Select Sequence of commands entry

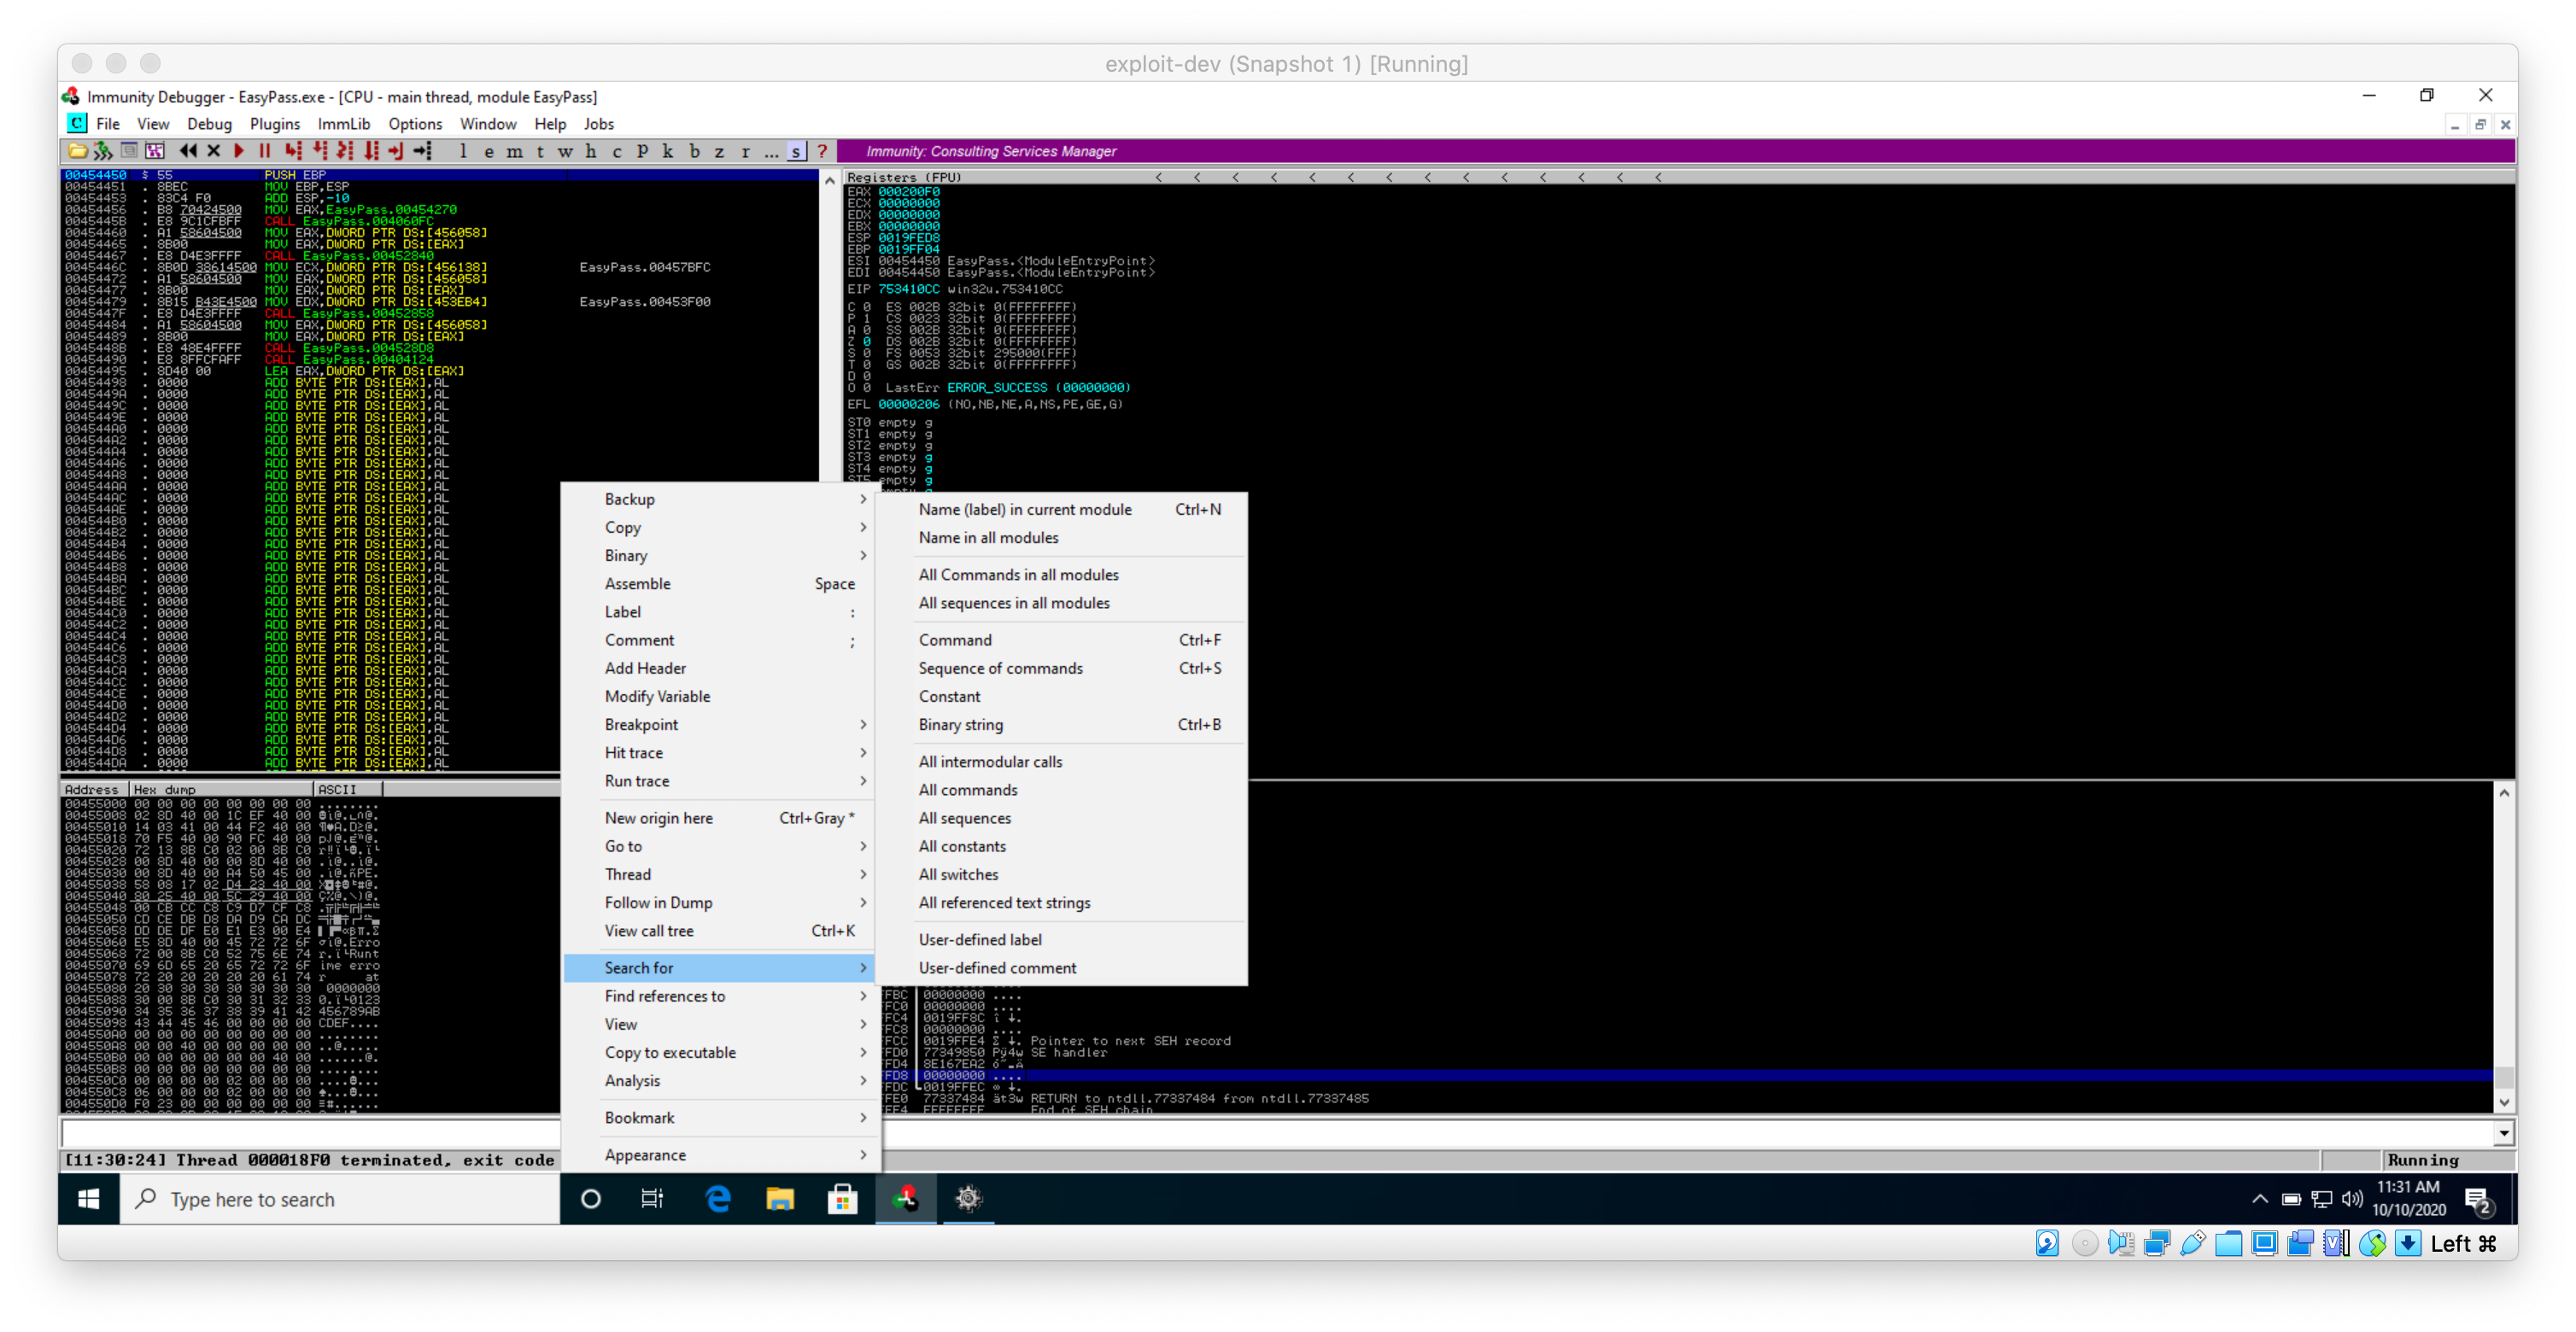[x=1062, y=668]
